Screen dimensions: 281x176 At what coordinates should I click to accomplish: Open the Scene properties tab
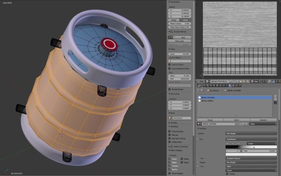211,86
